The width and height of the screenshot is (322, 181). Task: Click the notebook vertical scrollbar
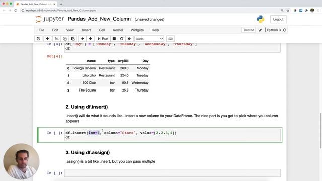pos(320,130)
